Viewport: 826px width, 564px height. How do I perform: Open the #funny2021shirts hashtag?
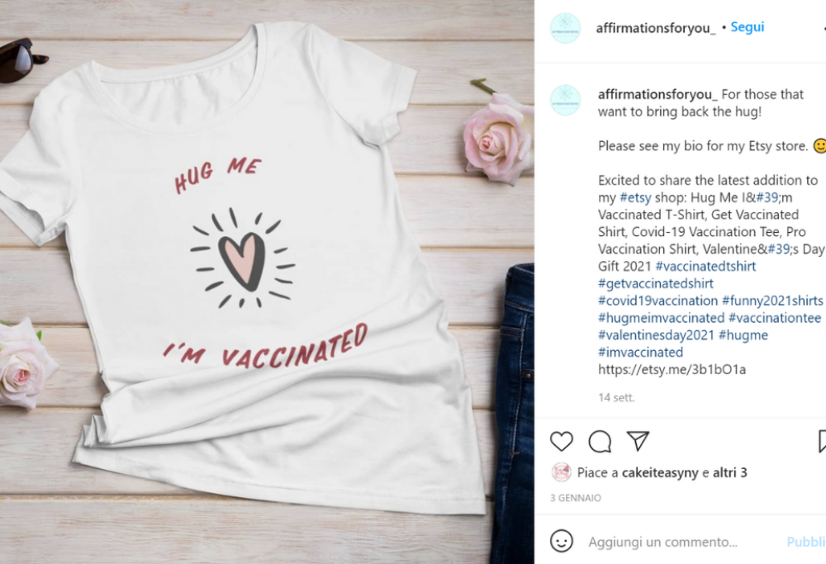pos(772,301)
